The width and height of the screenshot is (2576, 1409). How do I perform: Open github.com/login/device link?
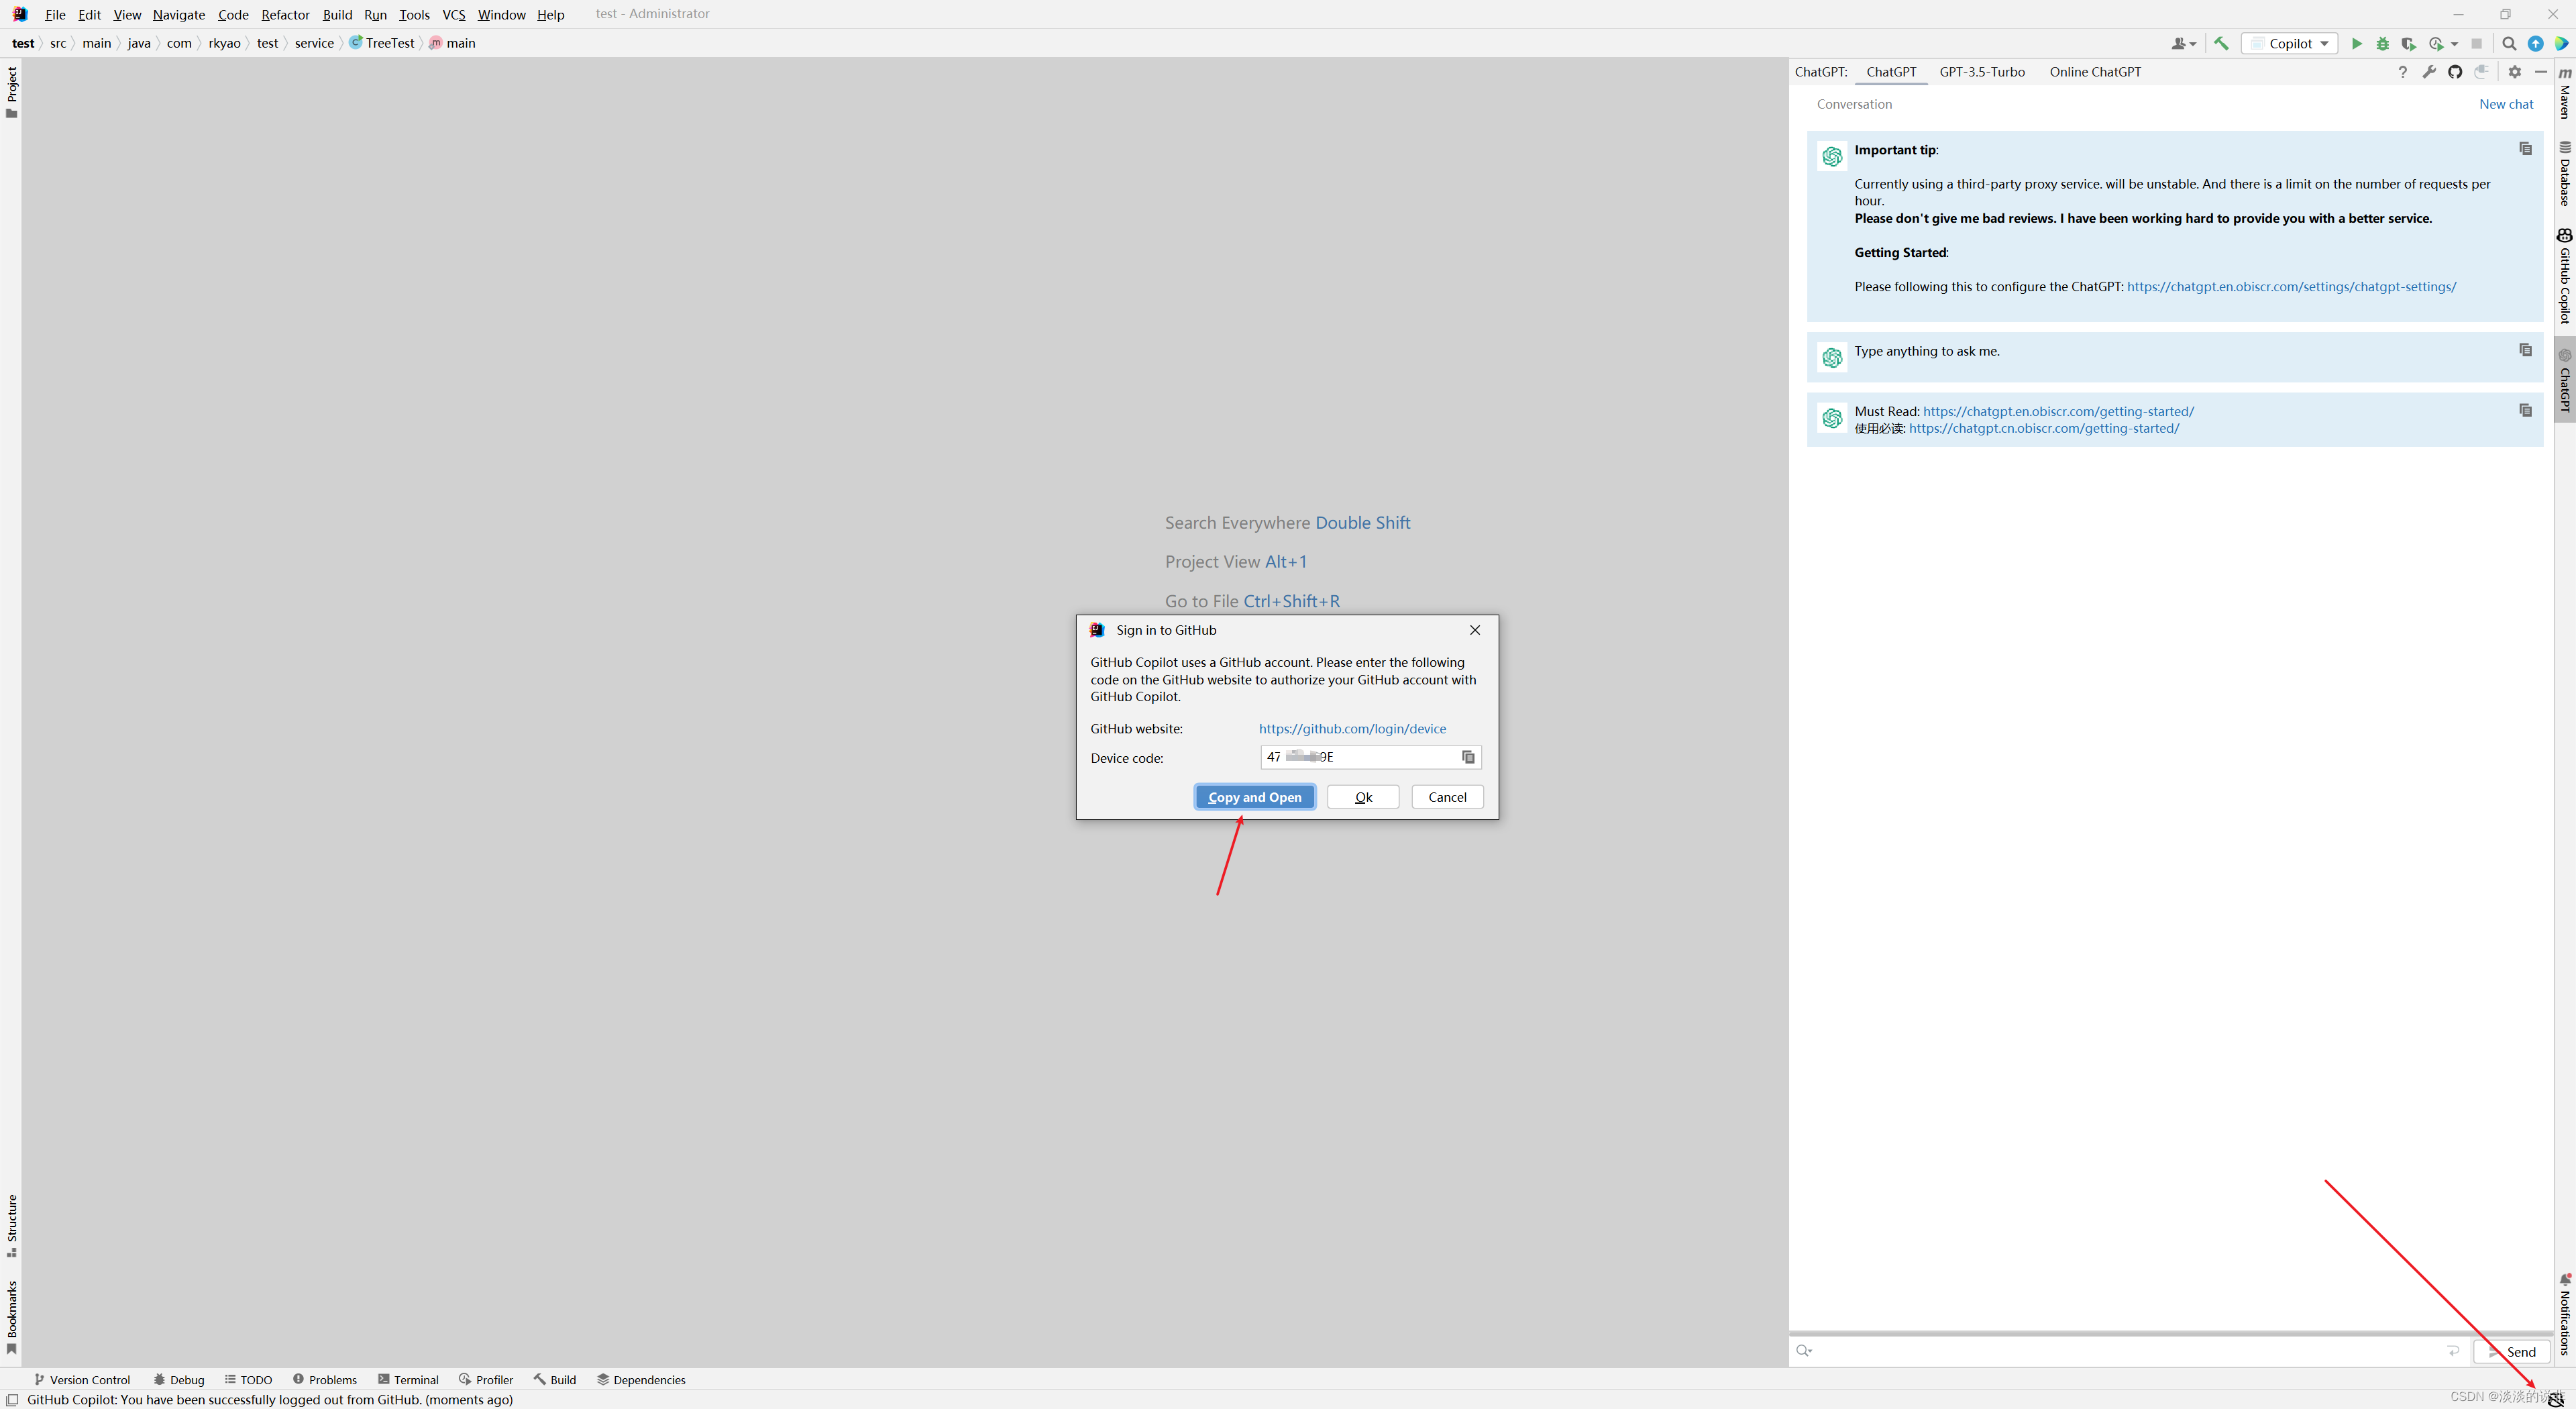pos(1352,728)
